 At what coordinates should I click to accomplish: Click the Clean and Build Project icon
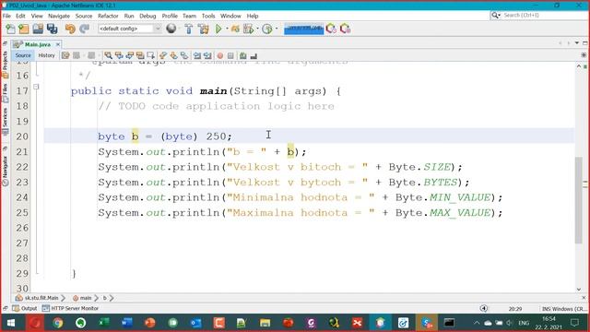204,29
